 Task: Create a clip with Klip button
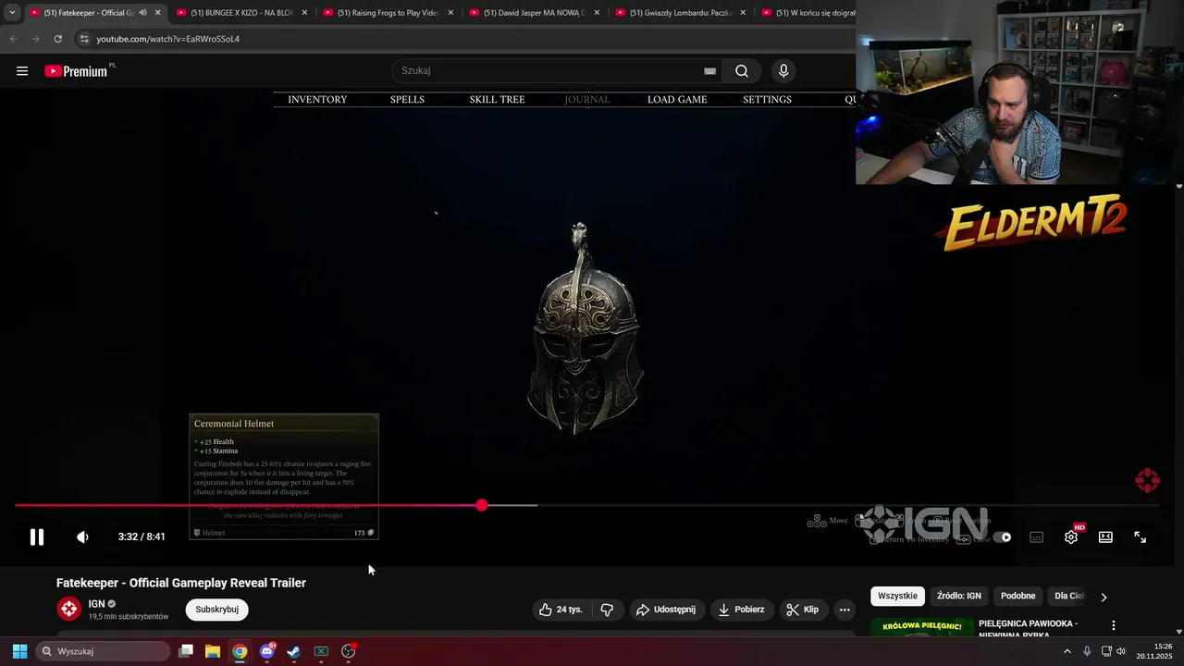802,610
